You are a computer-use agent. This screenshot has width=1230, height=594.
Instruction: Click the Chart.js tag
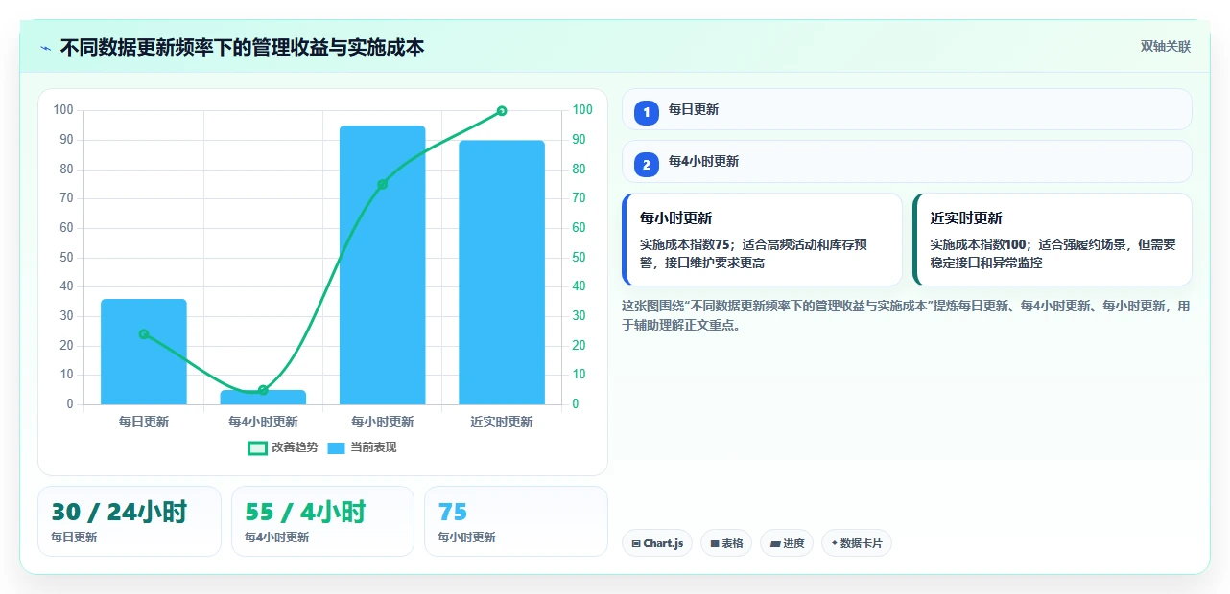[657, 543]
